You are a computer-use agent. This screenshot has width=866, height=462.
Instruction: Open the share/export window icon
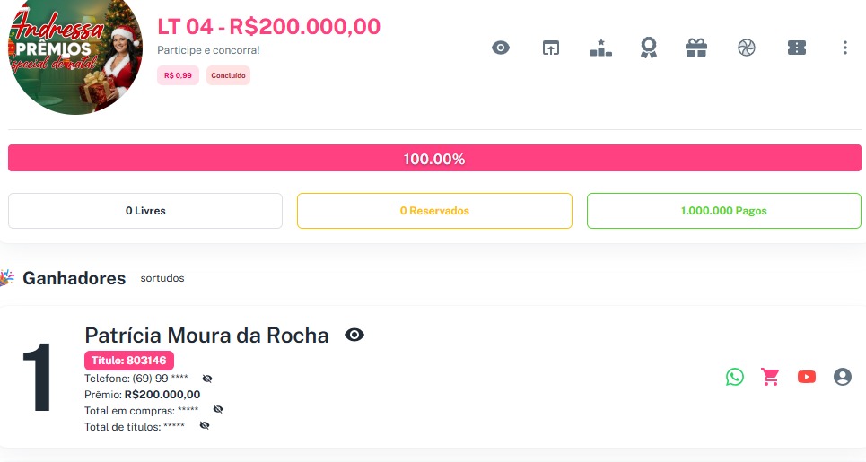tap(551, 48)
